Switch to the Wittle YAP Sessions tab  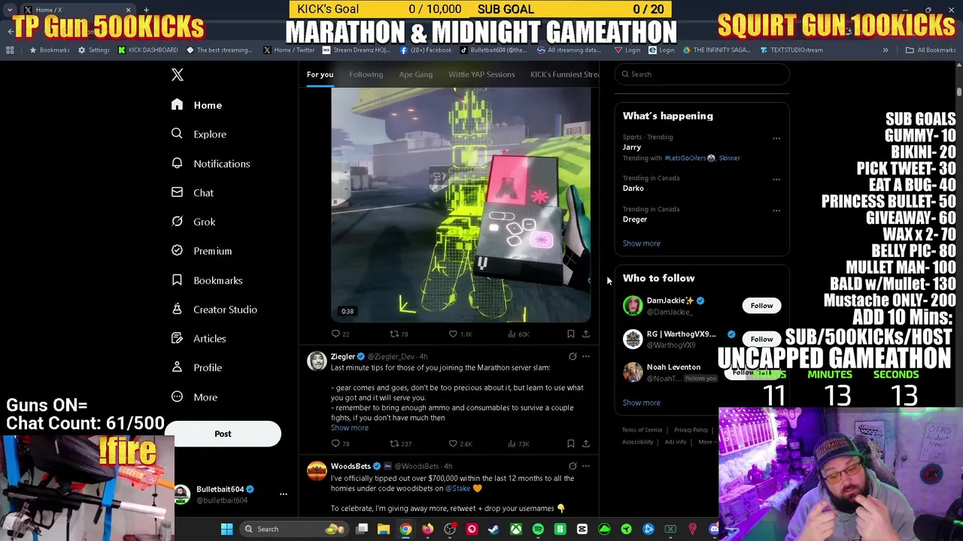(x=481, y=74)
